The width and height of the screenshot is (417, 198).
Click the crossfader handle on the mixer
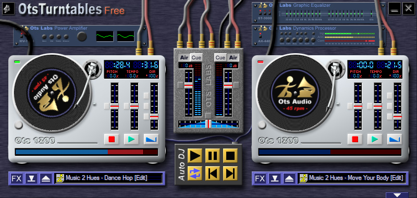click(x=209, y=124)
